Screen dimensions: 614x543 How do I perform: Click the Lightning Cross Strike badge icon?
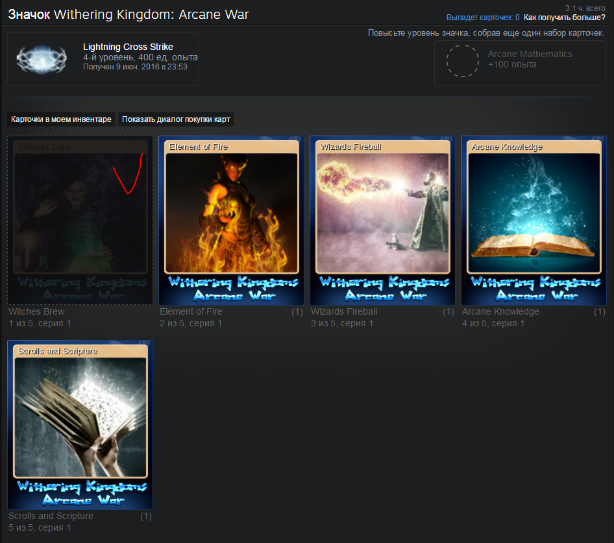(x=42, y=59)
